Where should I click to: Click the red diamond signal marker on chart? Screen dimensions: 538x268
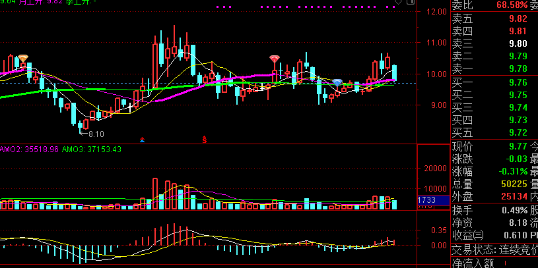[274, 59]
